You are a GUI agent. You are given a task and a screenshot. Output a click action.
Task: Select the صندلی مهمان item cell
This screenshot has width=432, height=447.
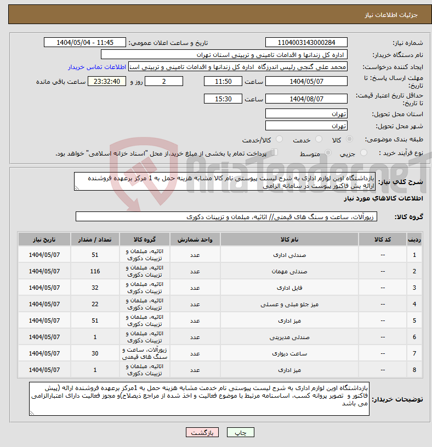[x=289, y=271]
